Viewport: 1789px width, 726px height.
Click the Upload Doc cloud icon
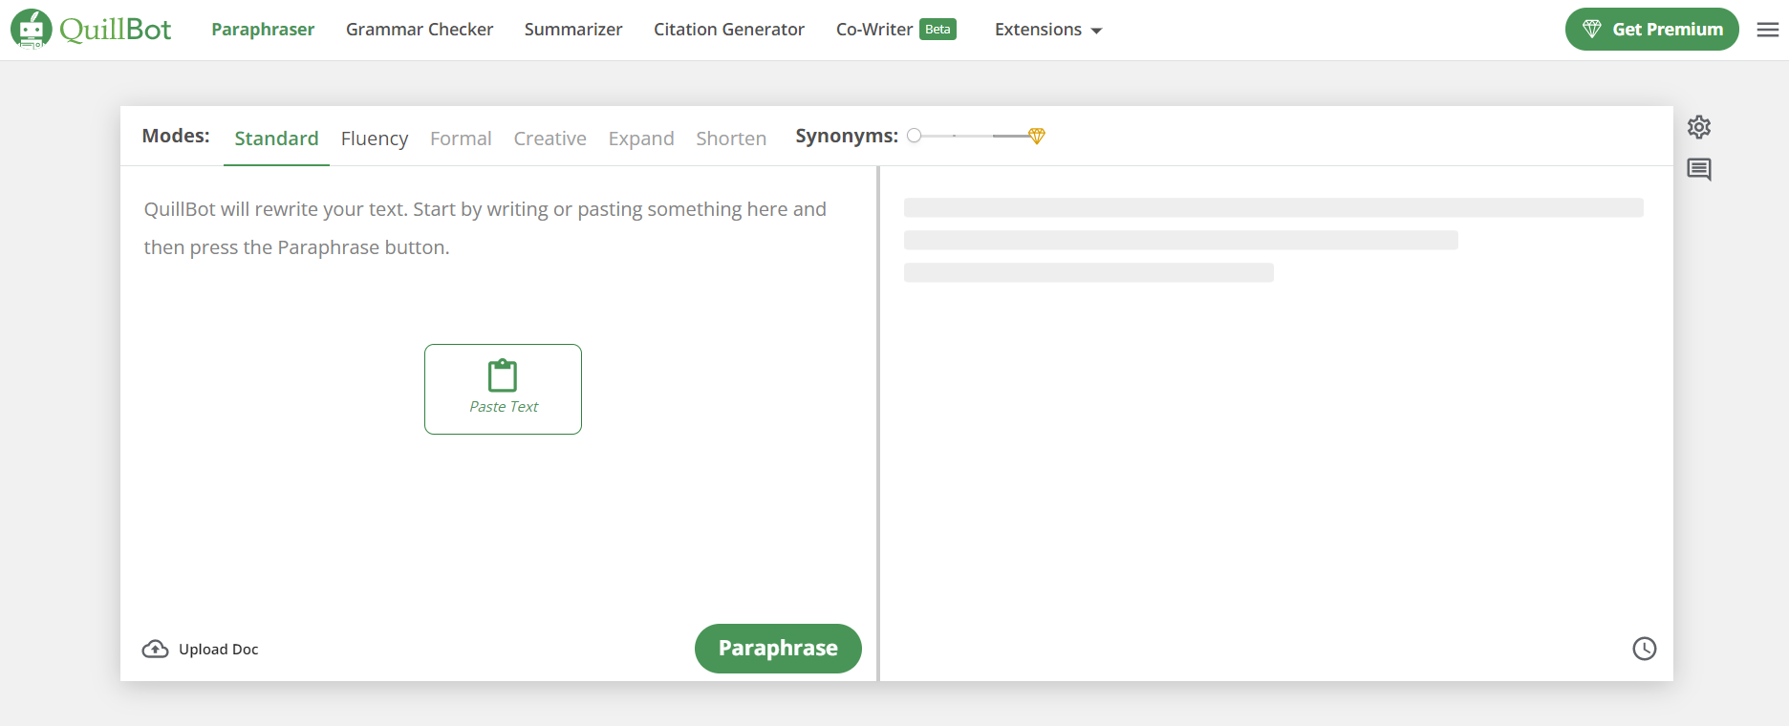tap(155, 650)
